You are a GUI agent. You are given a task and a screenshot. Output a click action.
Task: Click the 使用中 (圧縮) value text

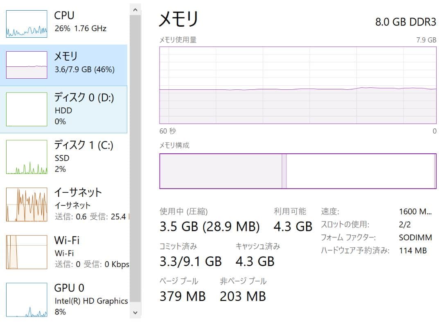click(x=210, y=226)
